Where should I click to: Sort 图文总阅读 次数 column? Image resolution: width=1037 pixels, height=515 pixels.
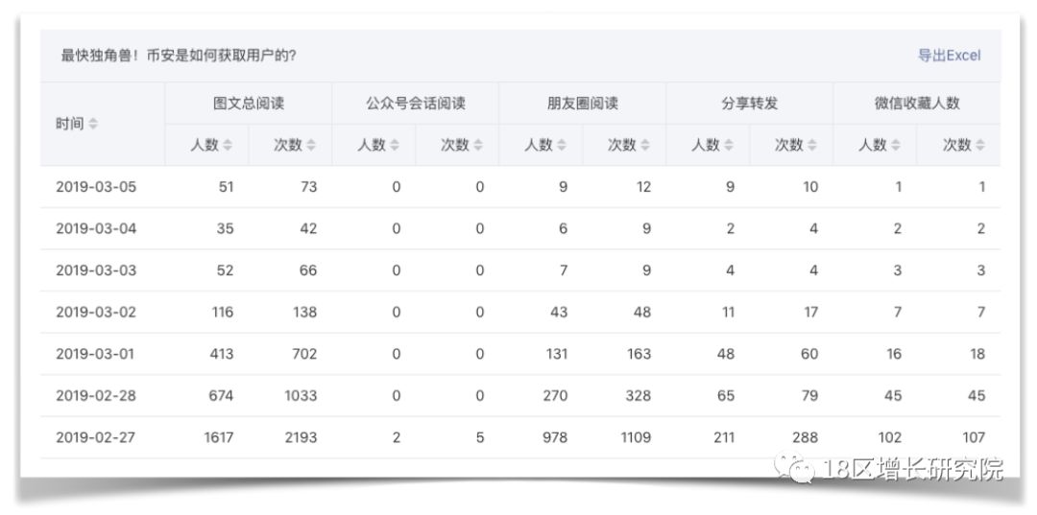coord(311,145)
